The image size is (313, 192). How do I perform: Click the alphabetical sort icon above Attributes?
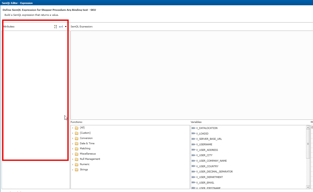click(x=55, y=27)
